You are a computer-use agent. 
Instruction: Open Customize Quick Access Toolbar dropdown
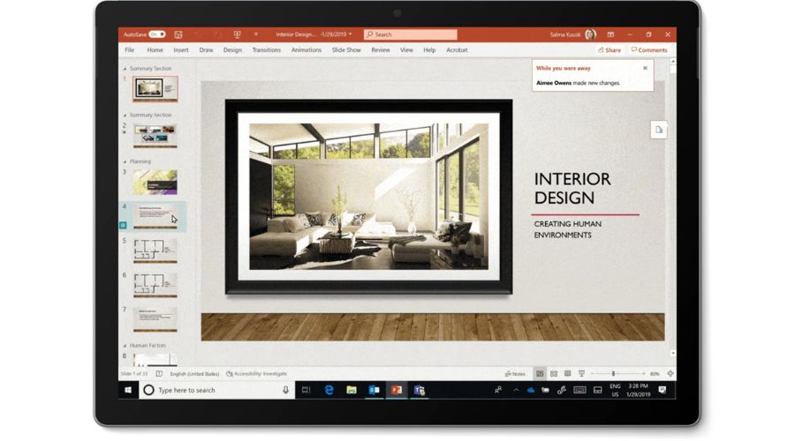[x=256, y=34]
